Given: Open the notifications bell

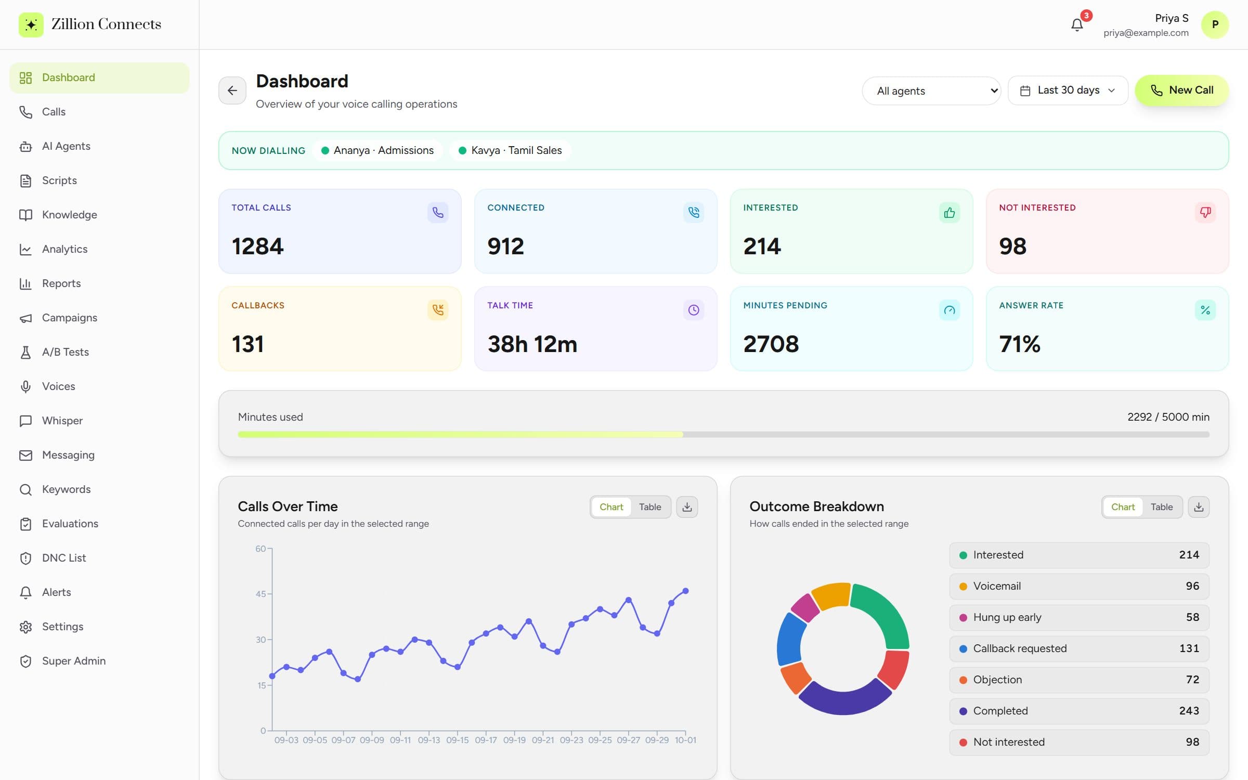Looking at the screenshot, I should [1077, 24].
